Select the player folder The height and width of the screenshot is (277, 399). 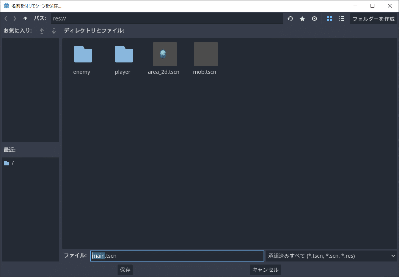click(x=124, y=54)
